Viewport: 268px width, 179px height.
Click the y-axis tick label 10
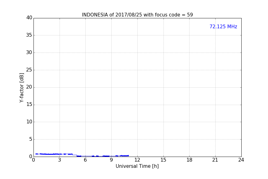click(x=29, y=122)
